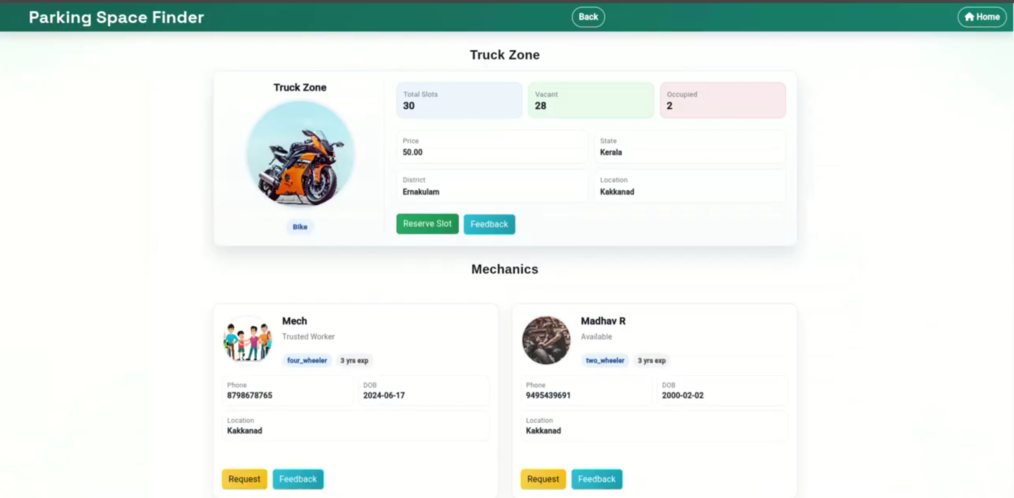Screen dimensions: 1014x498
Task: Click the 3 yrs exp badge on Mech's card
Action: 354,360
